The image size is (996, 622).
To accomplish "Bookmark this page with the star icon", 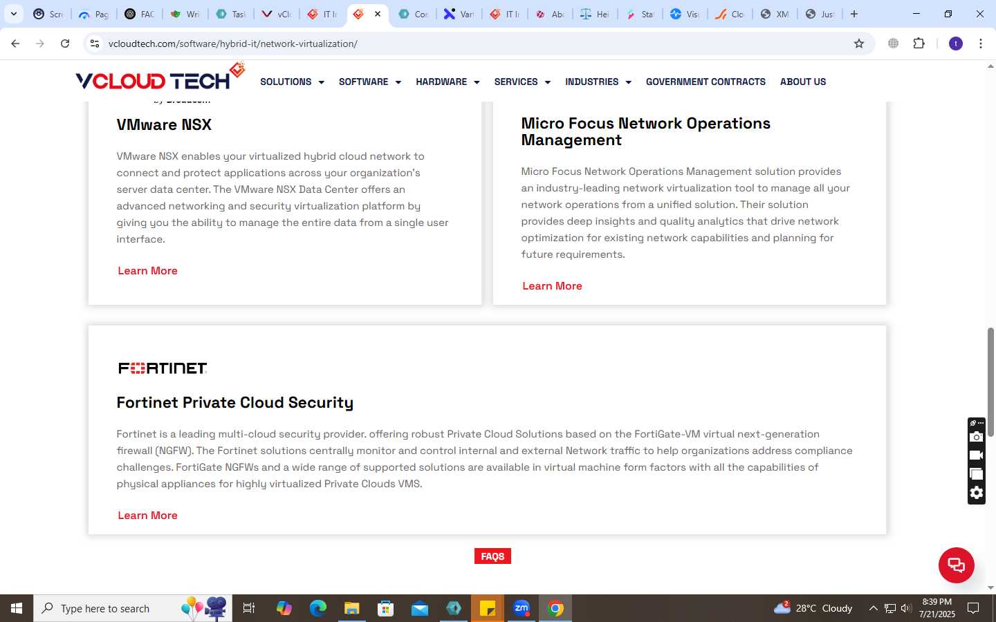I will coord(859,44).
